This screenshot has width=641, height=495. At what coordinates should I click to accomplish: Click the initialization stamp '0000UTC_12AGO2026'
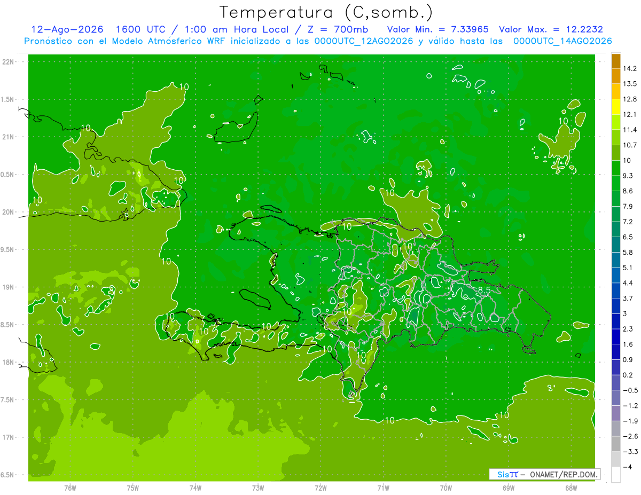click(365, 41)
